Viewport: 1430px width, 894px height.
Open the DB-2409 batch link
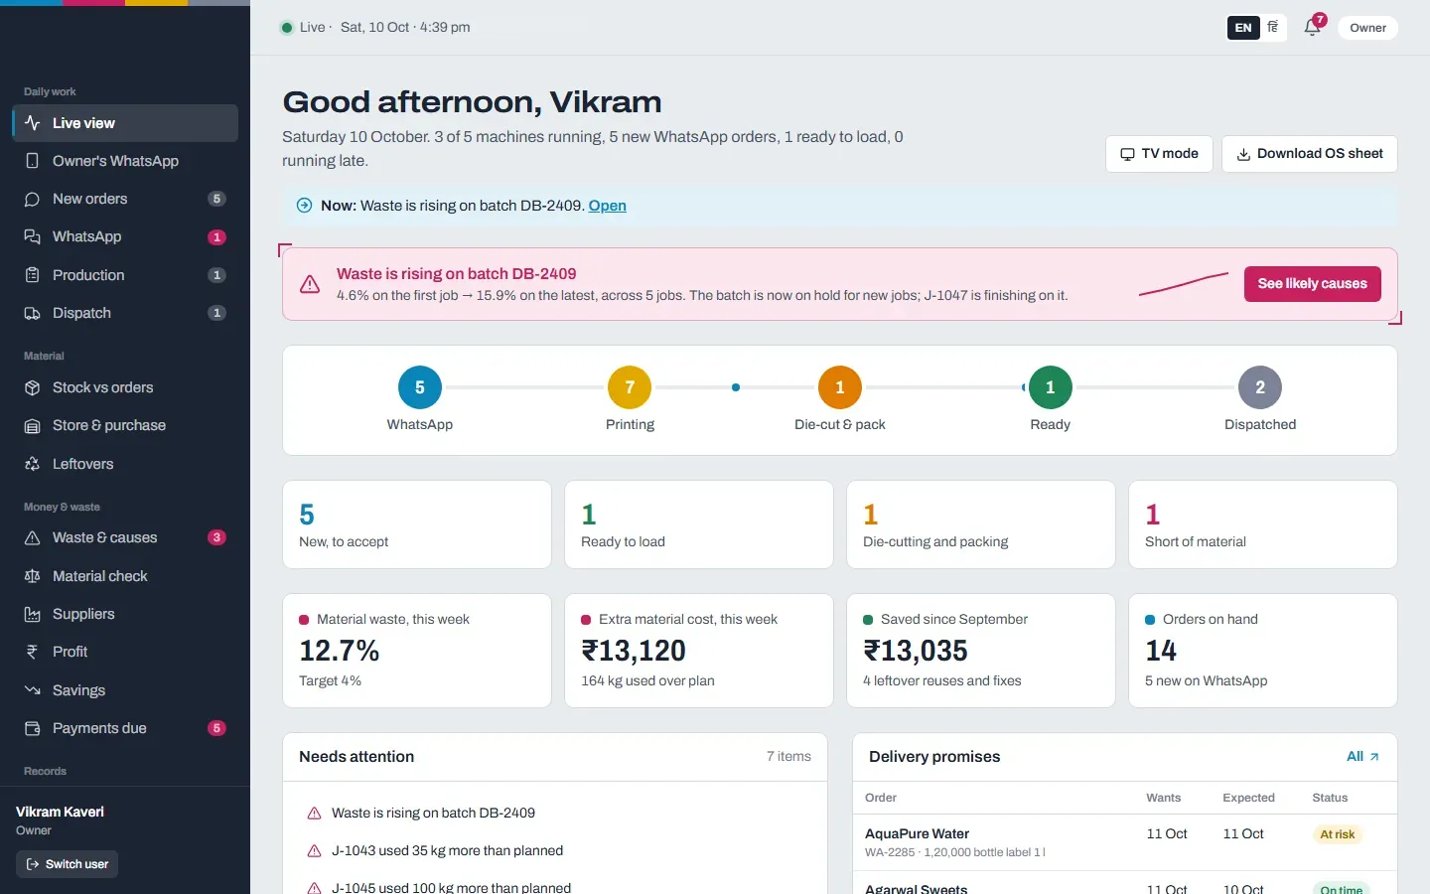point(608,206)
